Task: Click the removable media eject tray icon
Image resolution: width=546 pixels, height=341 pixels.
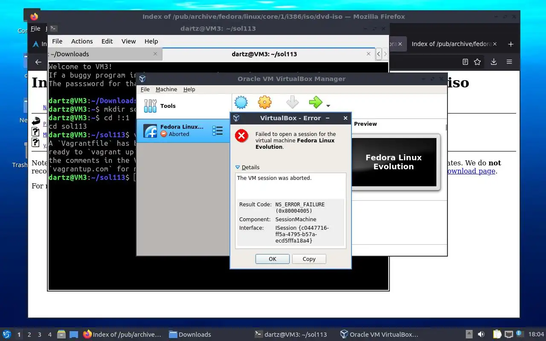Action: coord(469,334)
